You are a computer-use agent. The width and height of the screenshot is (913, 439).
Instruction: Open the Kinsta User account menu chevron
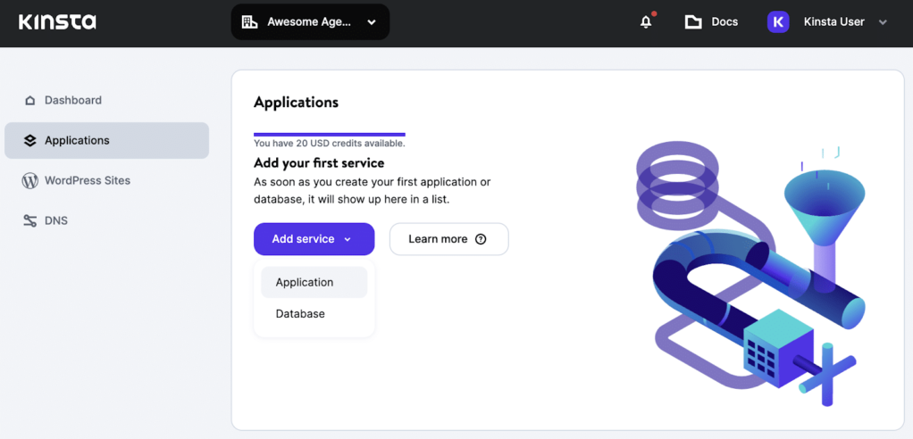tap(883, 22)
